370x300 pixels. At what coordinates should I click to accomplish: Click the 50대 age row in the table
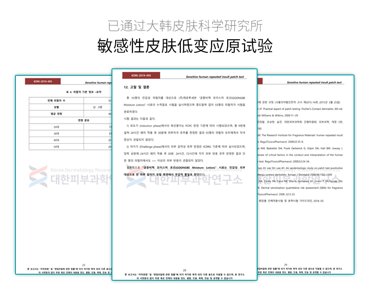[x=70, y=146]
